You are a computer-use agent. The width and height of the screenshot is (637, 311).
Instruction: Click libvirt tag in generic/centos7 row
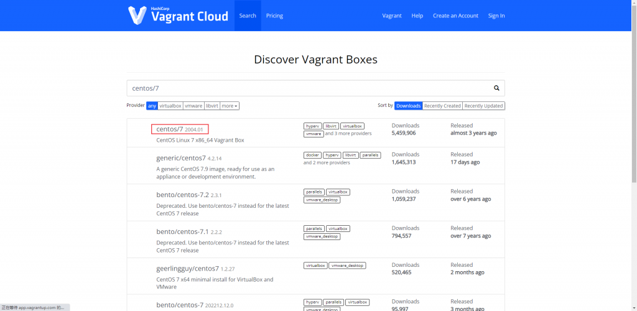[x=351, y=155]
